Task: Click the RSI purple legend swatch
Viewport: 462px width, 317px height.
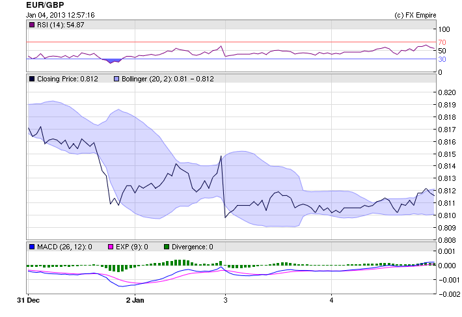Action: point(32,25)
